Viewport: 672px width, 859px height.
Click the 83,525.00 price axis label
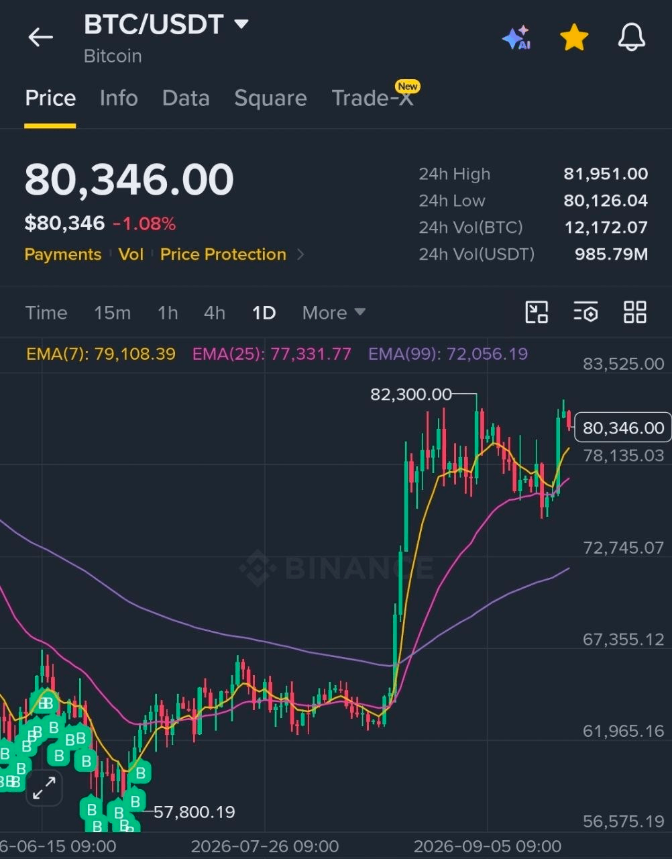[x=623, y=364]
